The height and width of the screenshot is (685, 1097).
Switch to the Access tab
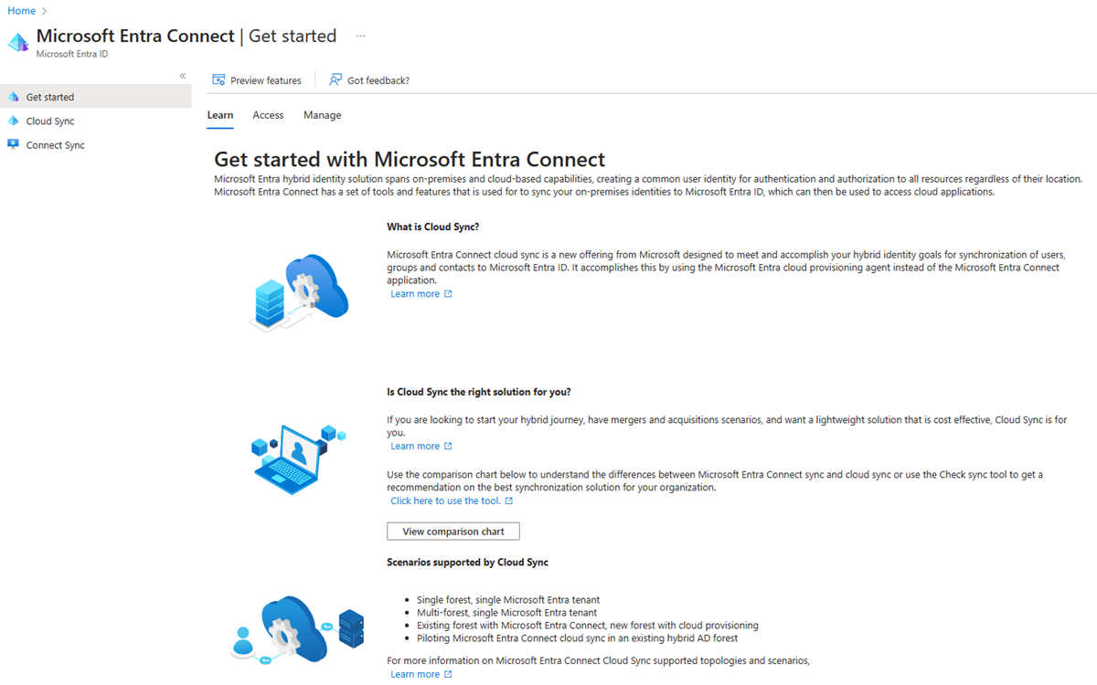[268, 115]
